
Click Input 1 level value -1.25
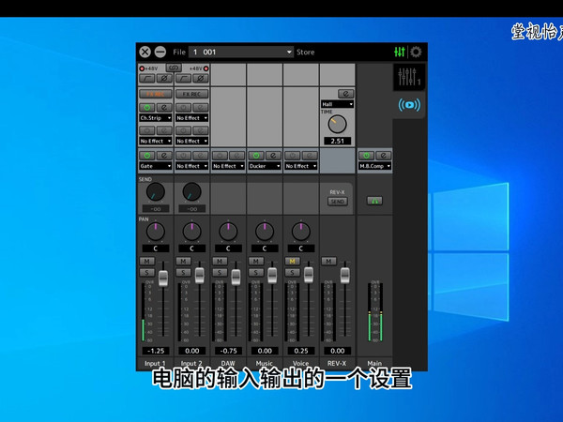(x=156, y=351)
